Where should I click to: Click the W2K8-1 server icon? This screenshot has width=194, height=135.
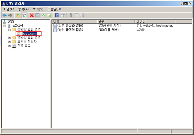click(x=9, y=26)
